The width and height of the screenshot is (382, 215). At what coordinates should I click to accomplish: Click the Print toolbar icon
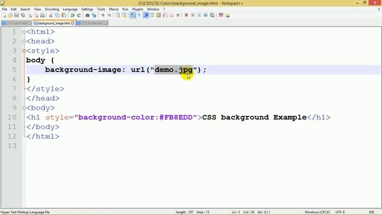(42, 16)
